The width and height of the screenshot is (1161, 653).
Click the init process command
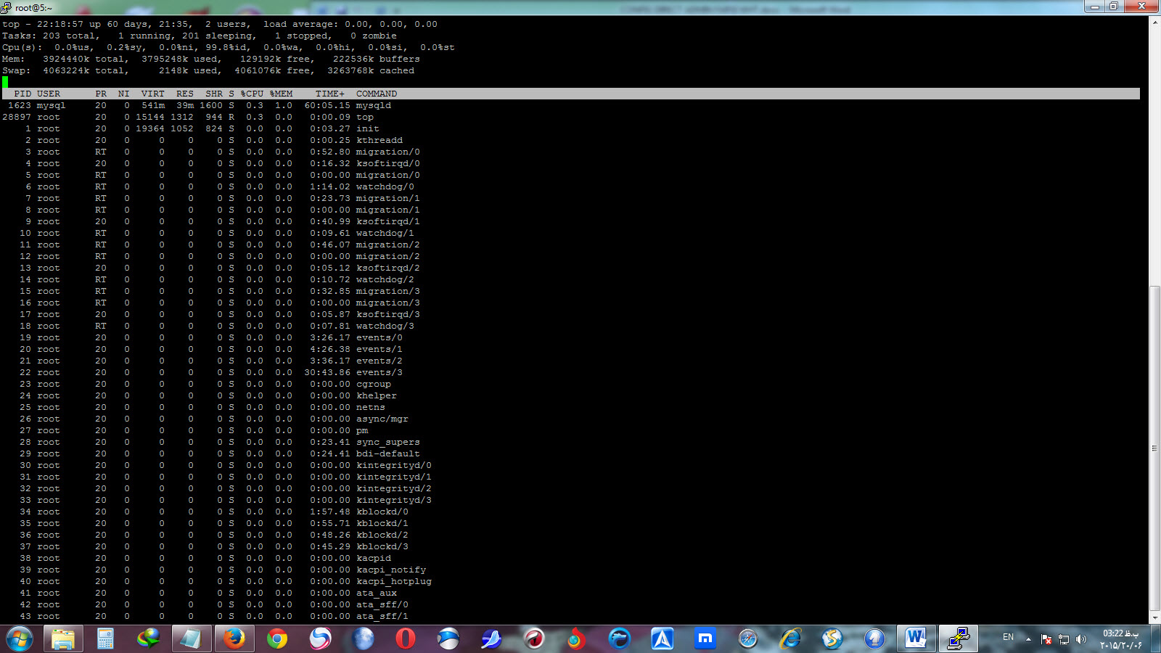368,128
